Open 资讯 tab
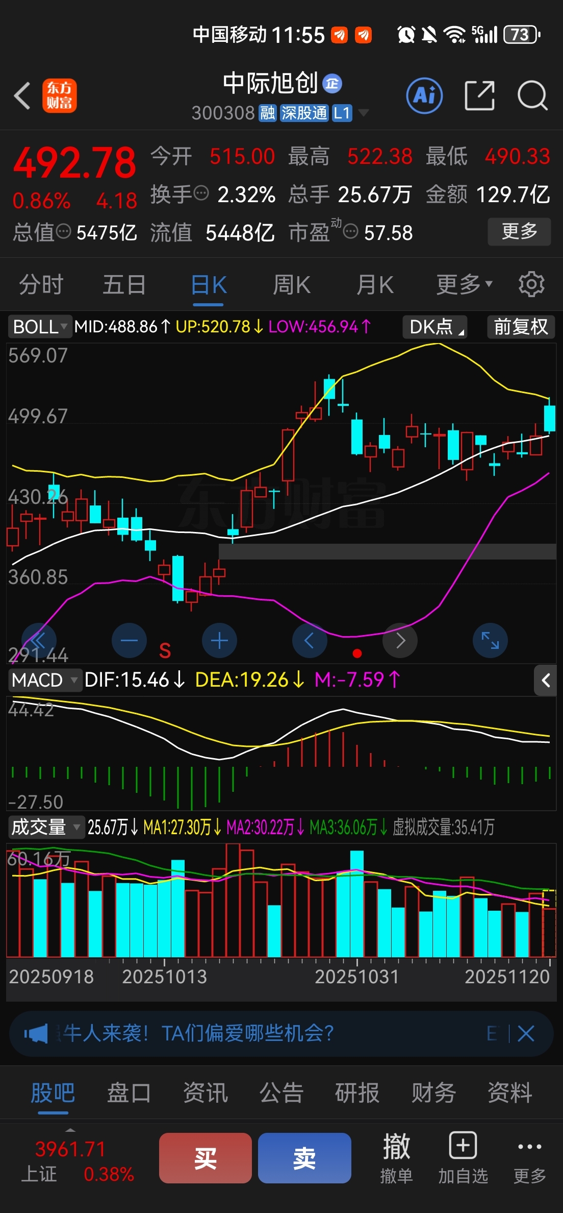Screen dimensions: 563x1213 (205, 1093)
